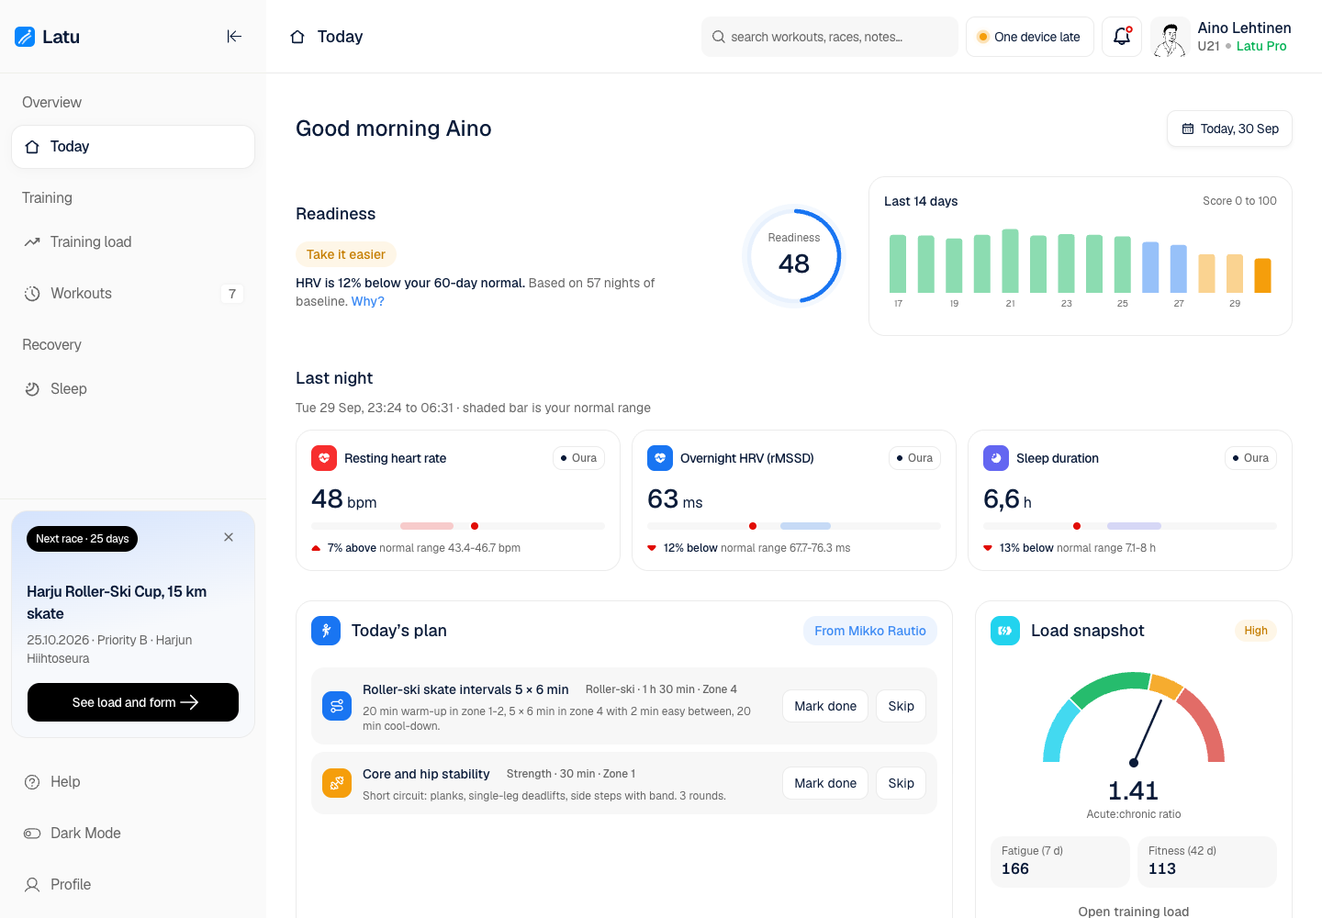This screenshot has width=1322, height=918.
Task: Dismiss the Next race card
Action: coord(229,537)
